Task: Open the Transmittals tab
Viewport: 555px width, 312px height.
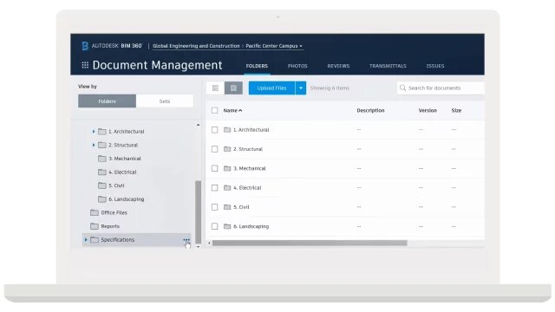Action: [388, 66]
